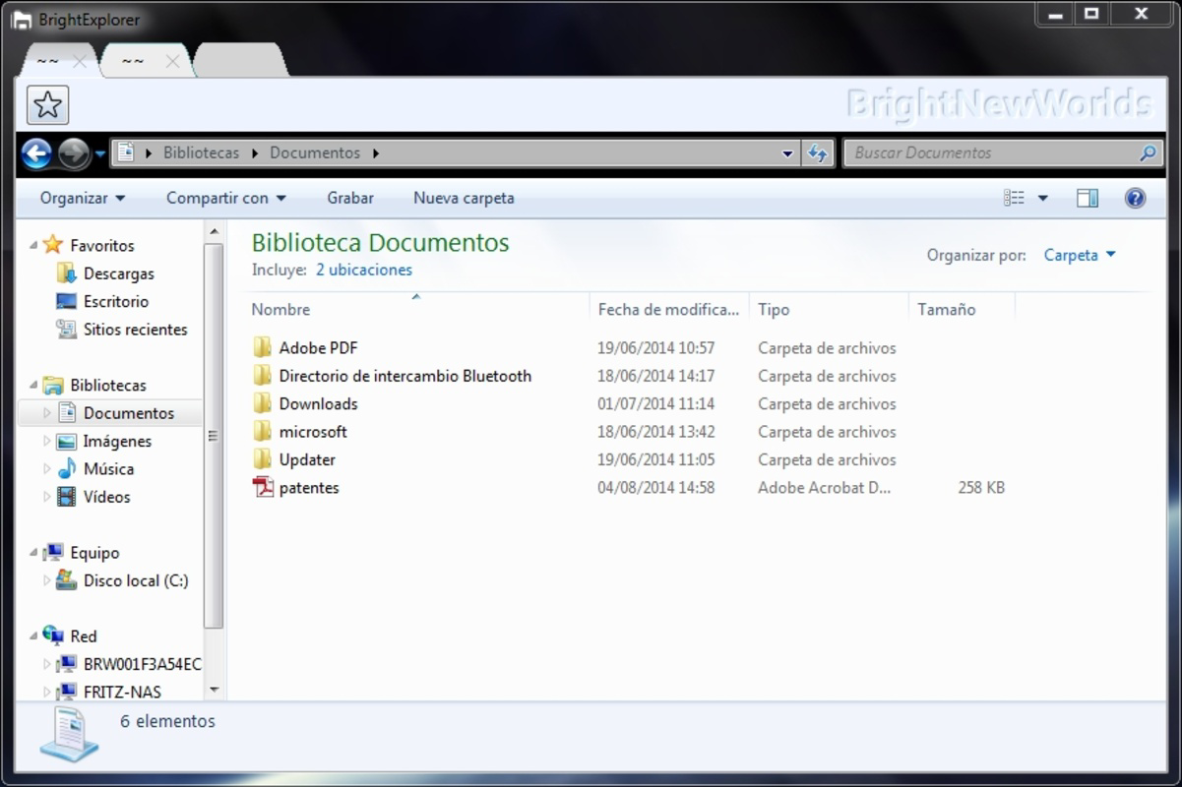Open the 2 ubicaciones link

pyautogui.click(x=364, y=270)
